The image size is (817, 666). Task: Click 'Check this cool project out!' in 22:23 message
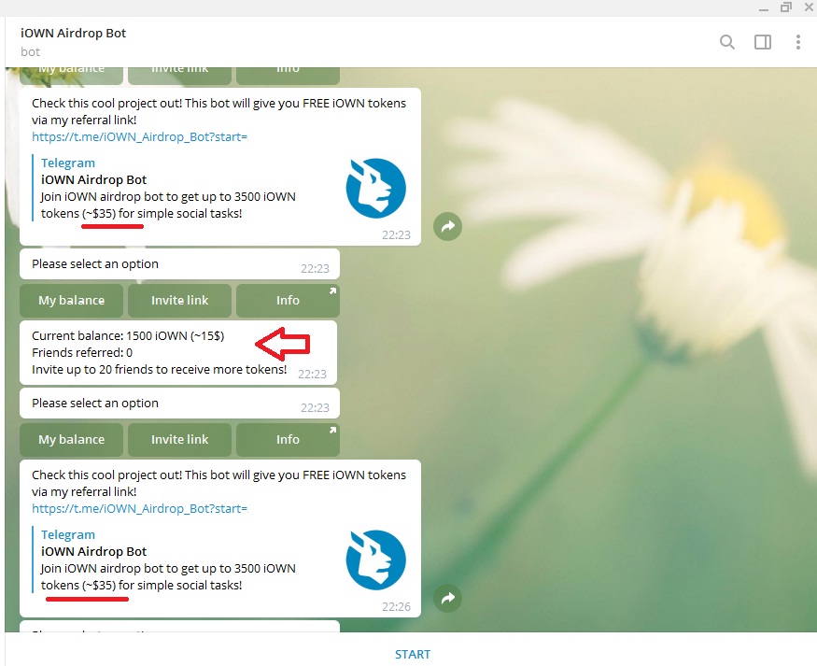pos(106,103)
